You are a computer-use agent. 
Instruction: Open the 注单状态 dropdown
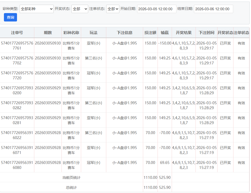[113, 9]
